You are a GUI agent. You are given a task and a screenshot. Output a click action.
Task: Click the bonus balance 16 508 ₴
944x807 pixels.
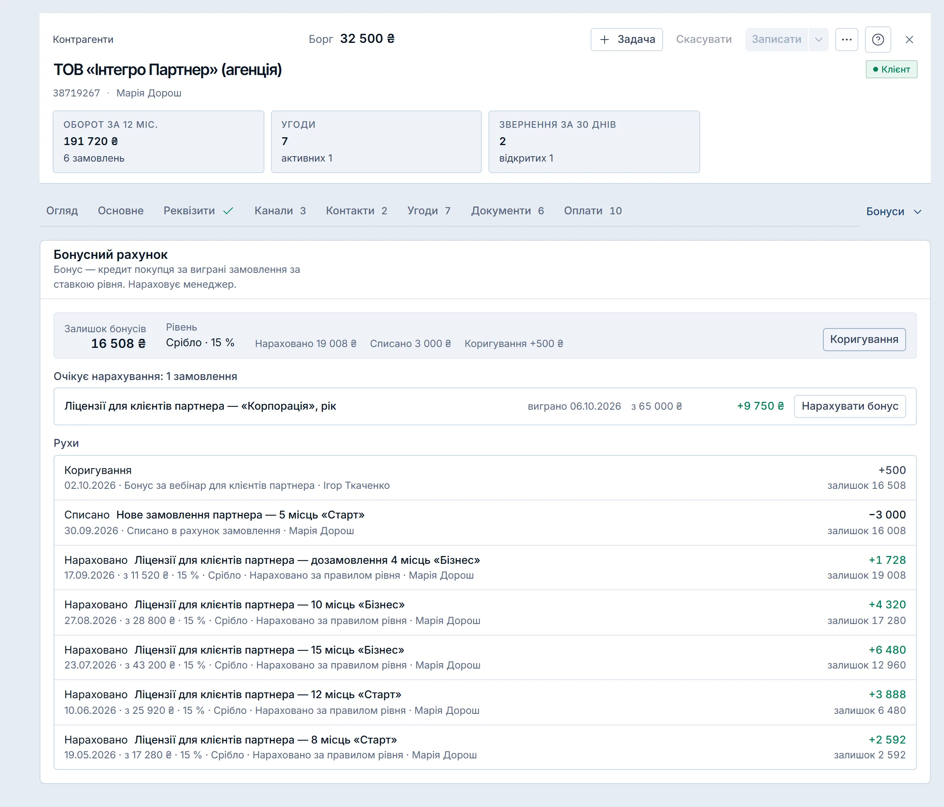click(119, 343)
